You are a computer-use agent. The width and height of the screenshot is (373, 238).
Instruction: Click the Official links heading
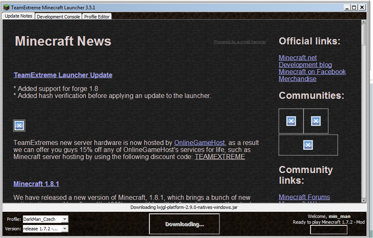[310, 41]
